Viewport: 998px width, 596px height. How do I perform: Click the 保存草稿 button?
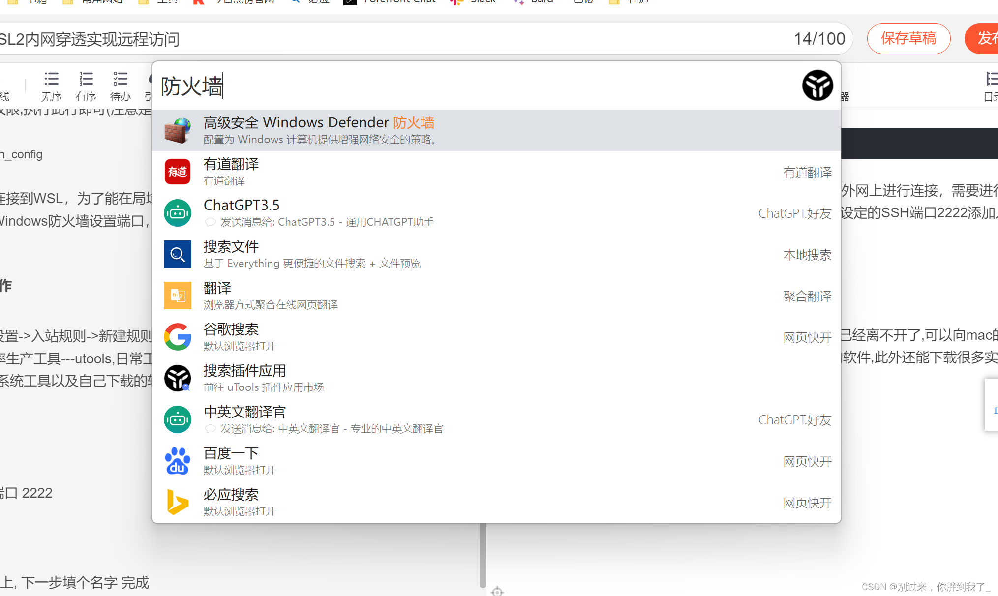[908, 38]
